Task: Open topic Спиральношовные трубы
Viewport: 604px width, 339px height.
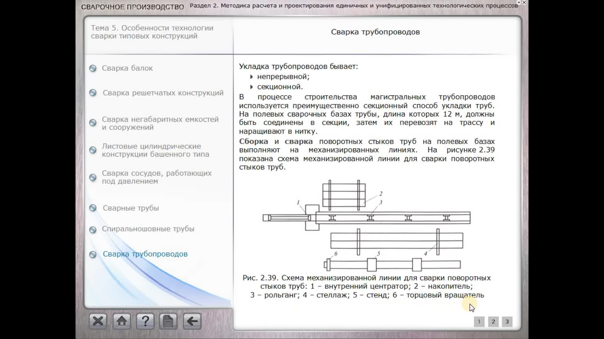Action: (x=148, y=229)
